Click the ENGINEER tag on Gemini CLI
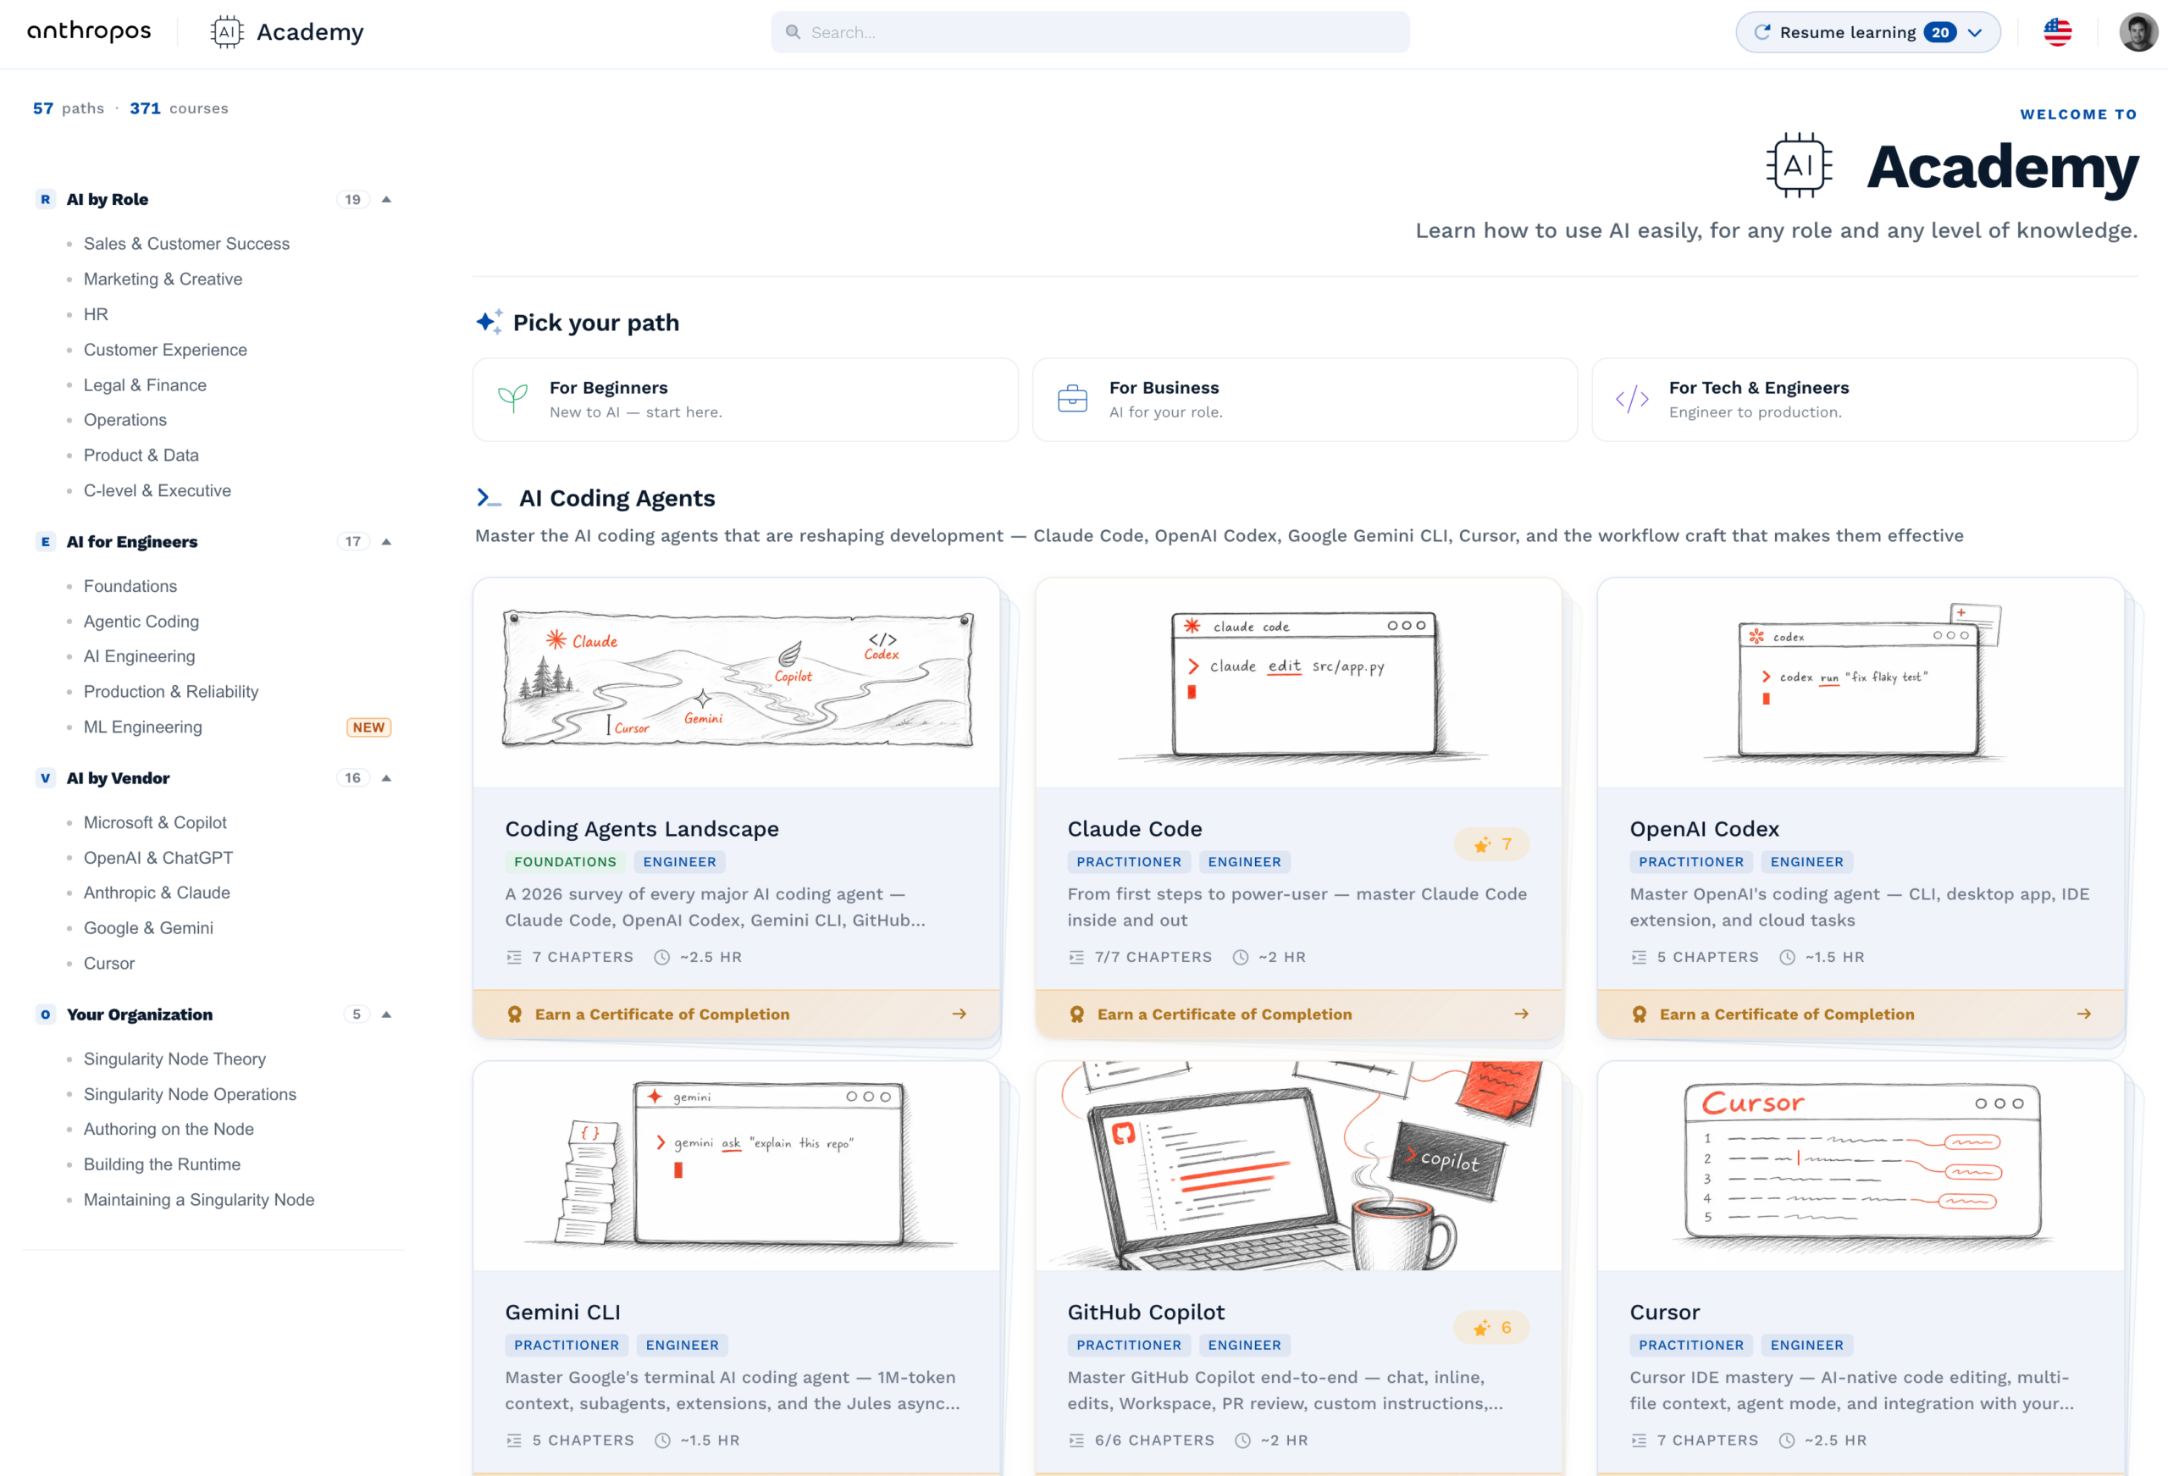 coord(682,1346)
